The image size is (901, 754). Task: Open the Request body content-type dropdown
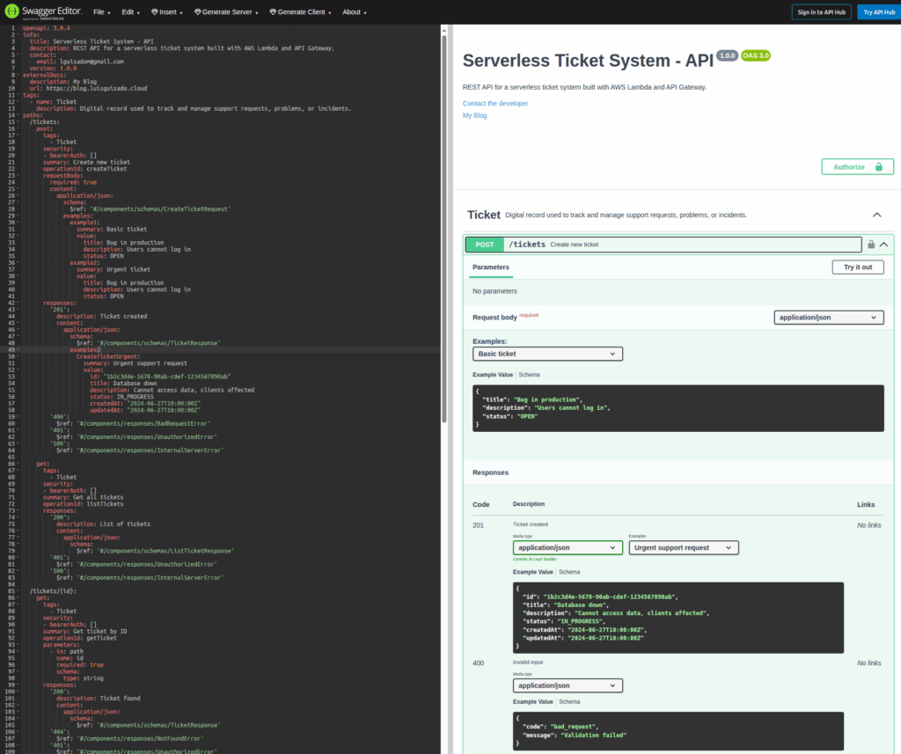point(828,318)
